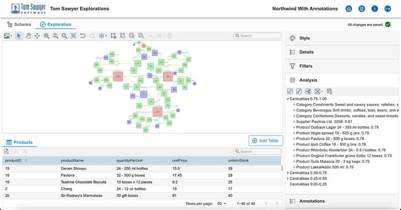Choose the four-arrow move tool
This screenshot has height=210, width=401.
pyautogui.click(x=37, y=36)
